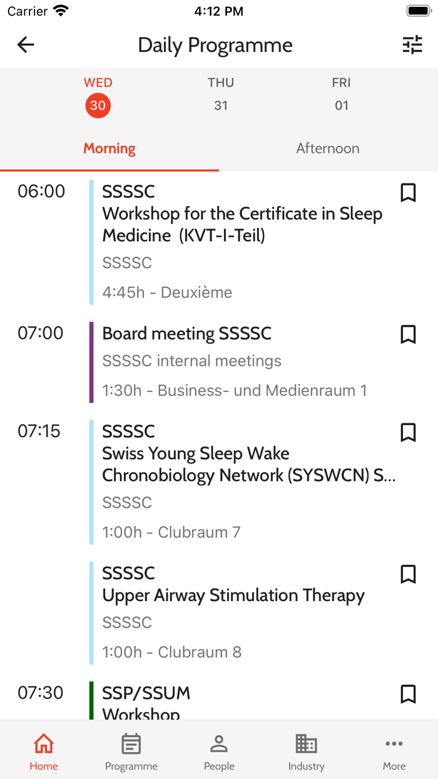Bookmark the Board meeting SSSSC session
This screenshot has width=438, height=779.
pos(409,334)
